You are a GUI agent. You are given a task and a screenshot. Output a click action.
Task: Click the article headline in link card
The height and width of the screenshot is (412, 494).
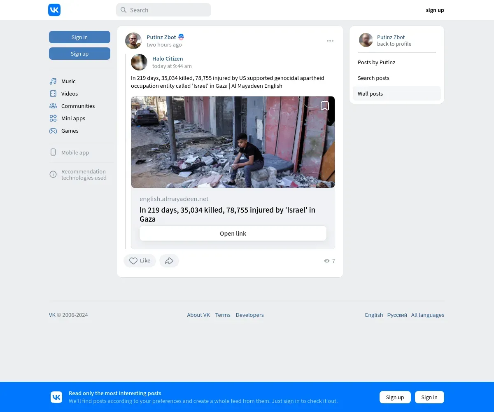[x=227, y=214]
